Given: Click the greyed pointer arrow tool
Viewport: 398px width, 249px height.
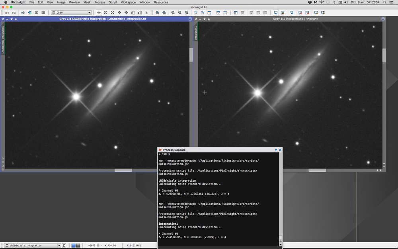Looking at the screenshot, I should tap(147, 13).
